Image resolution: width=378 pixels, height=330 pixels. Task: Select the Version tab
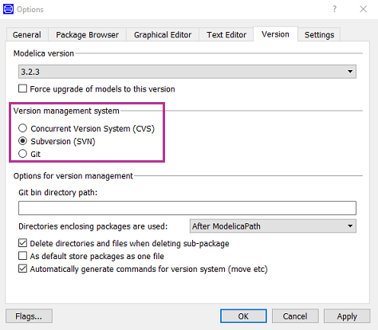coord(275,34)
